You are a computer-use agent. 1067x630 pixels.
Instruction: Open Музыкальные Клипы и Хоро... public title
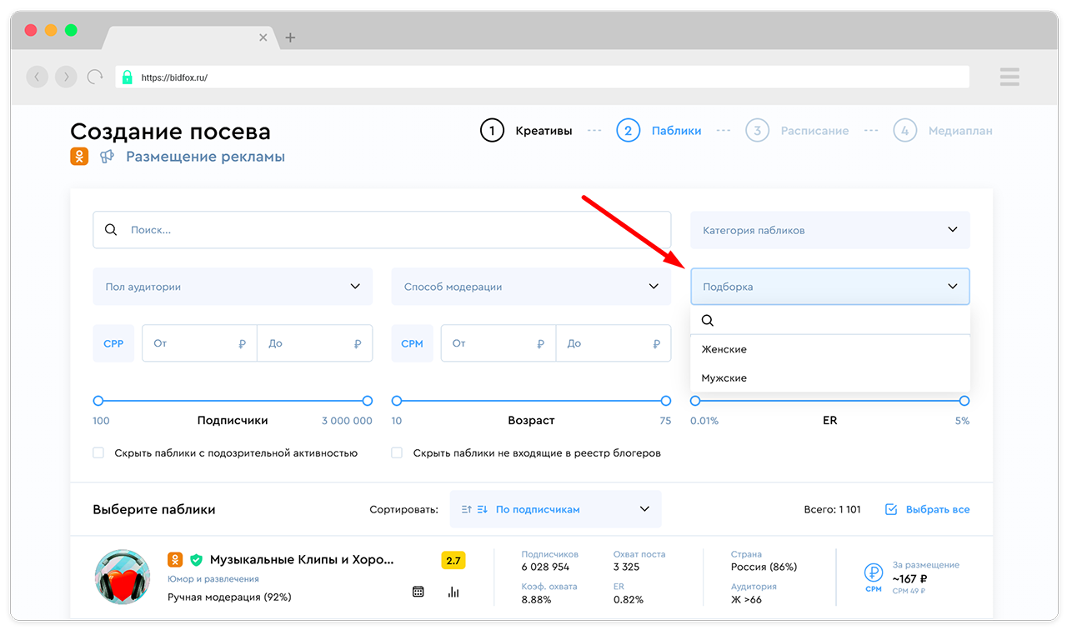[x=302, y=560]
